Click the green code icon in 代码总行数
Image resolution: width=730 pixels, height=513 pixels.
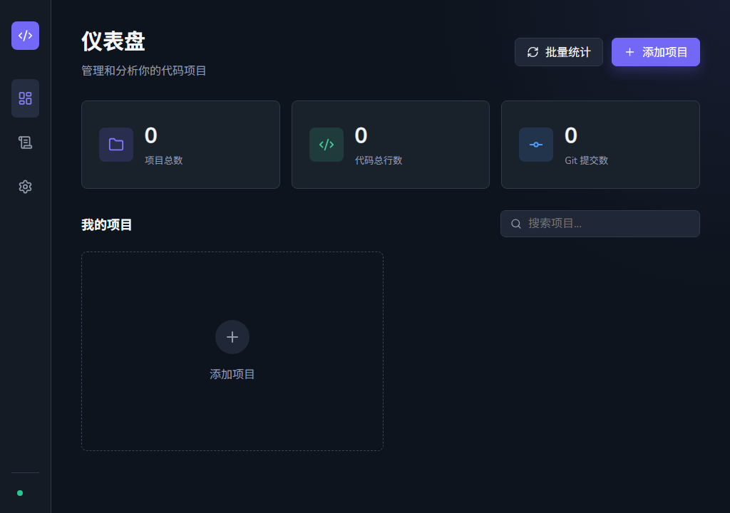coord(327,145)
